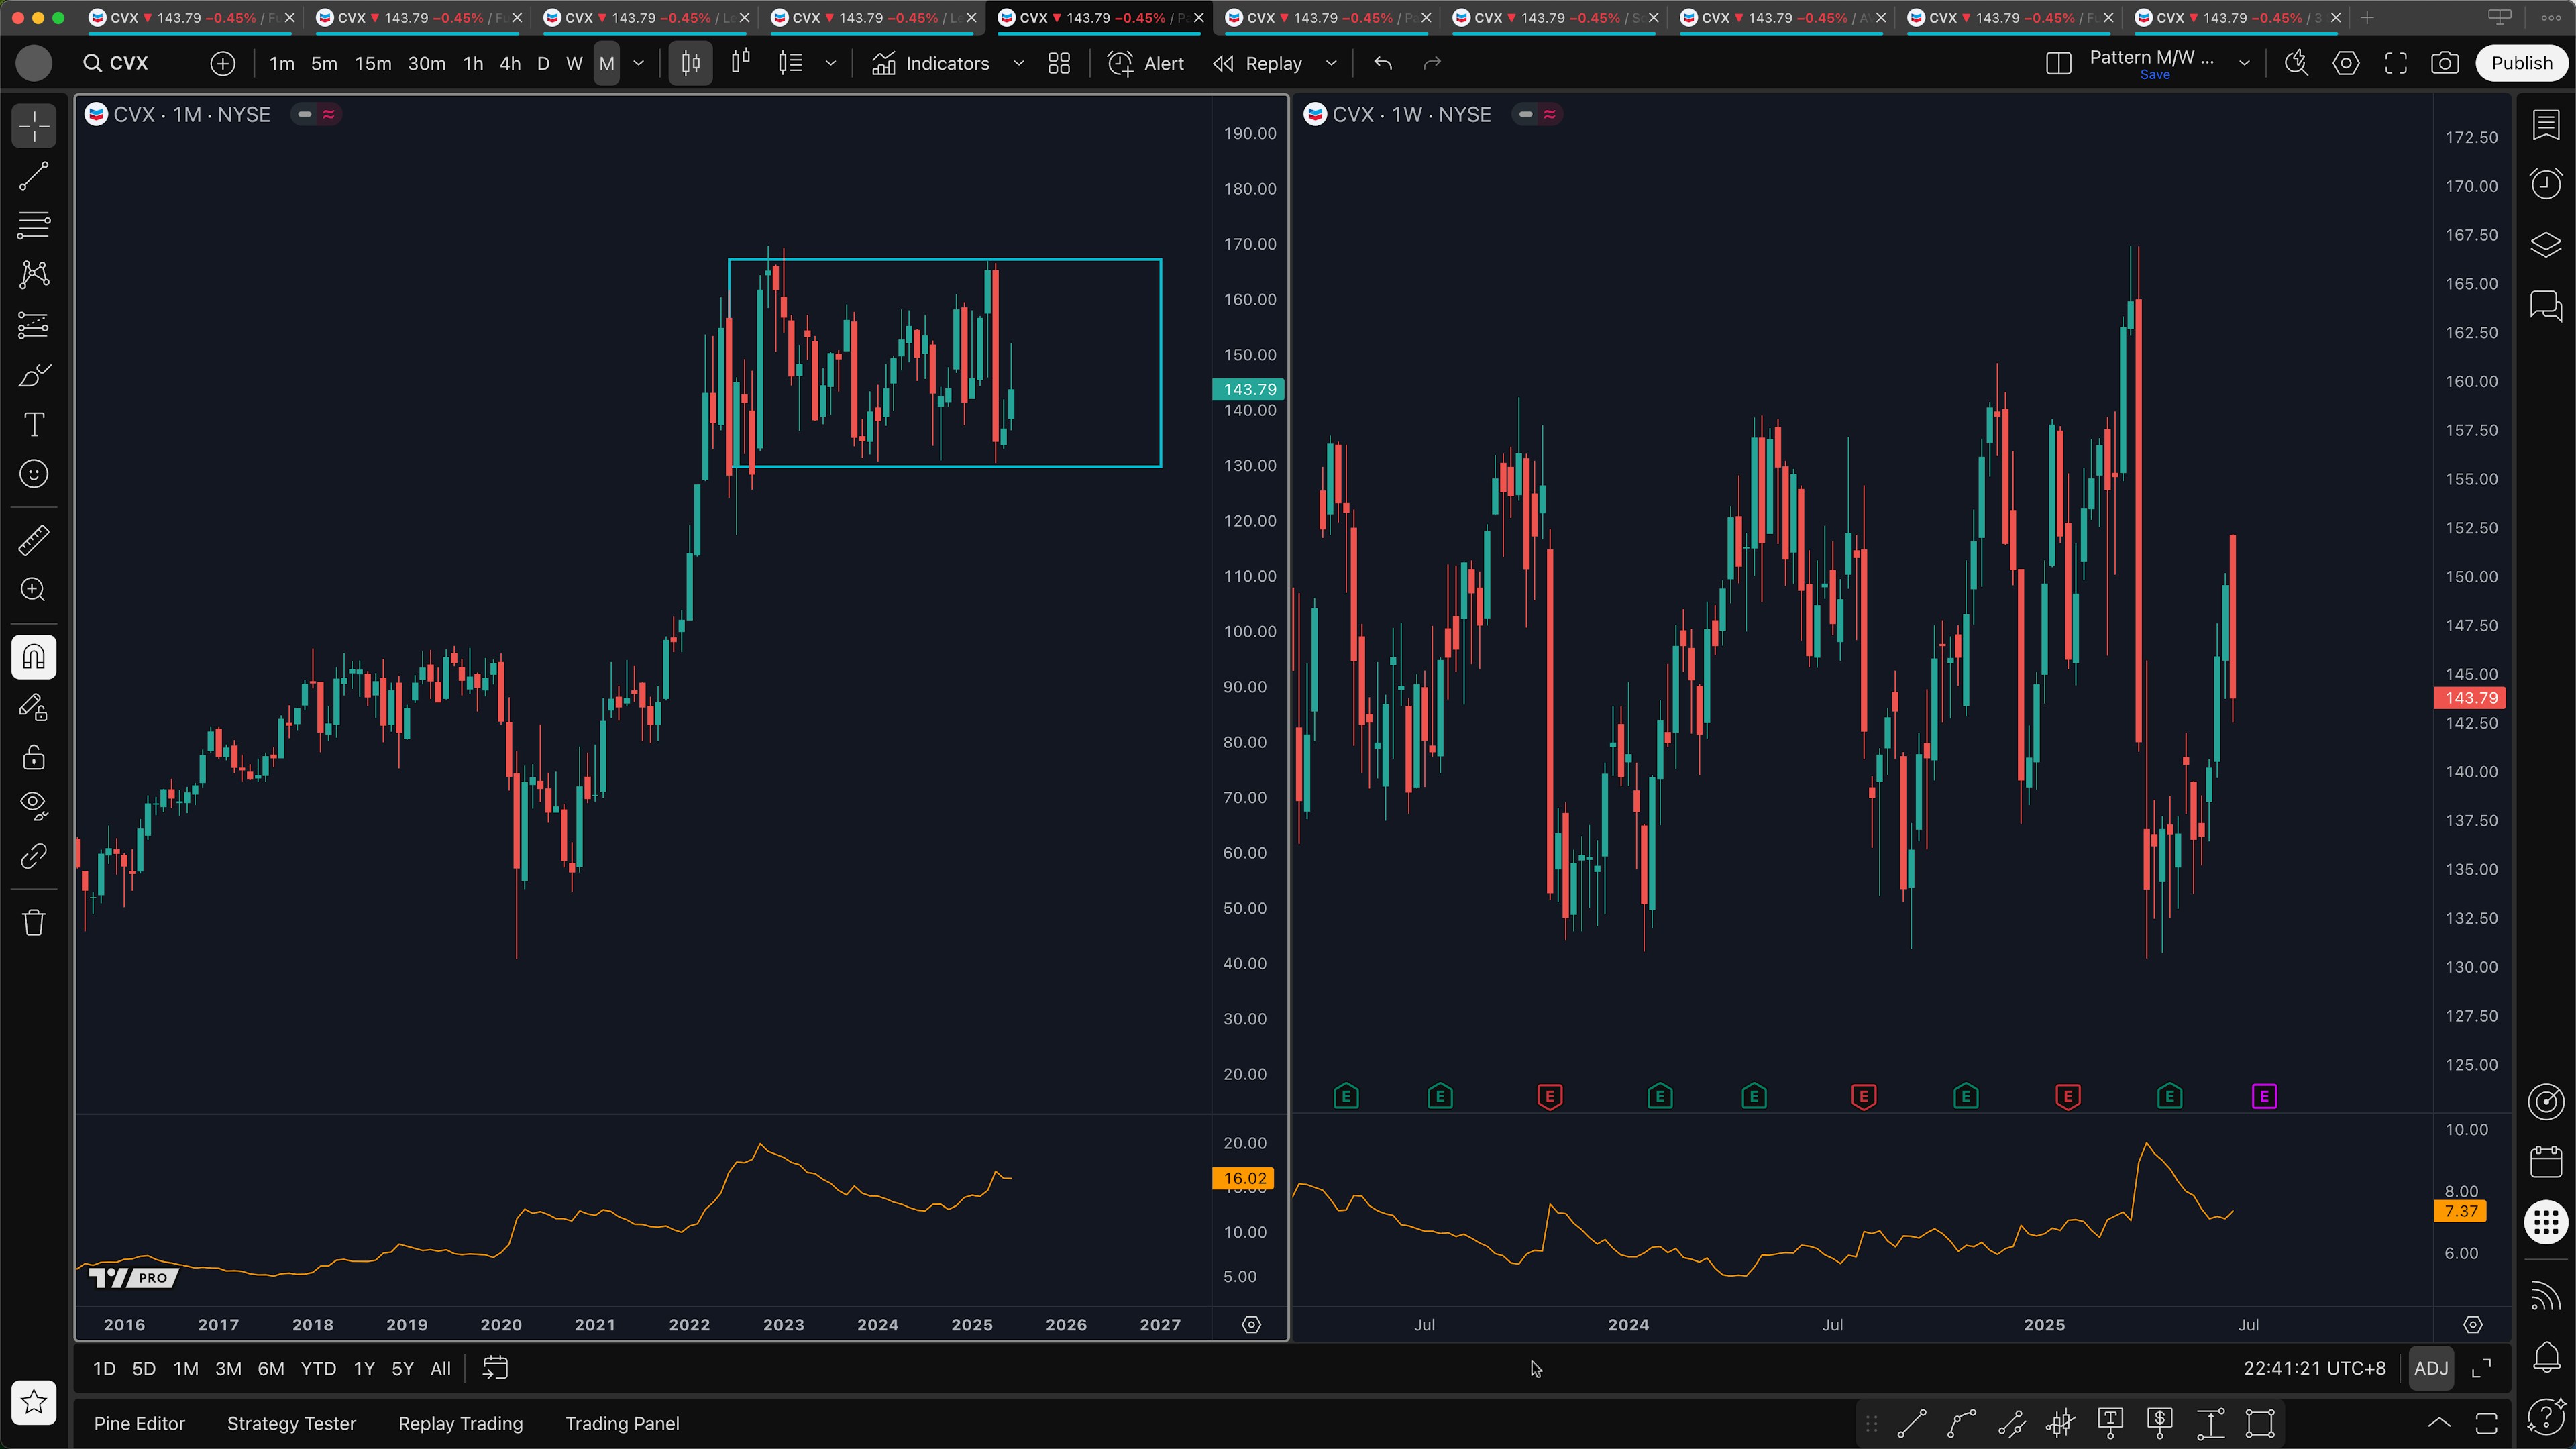Undo the last action
2576x1449 pixels.
pyautogui.click(x=1383, y=63)
